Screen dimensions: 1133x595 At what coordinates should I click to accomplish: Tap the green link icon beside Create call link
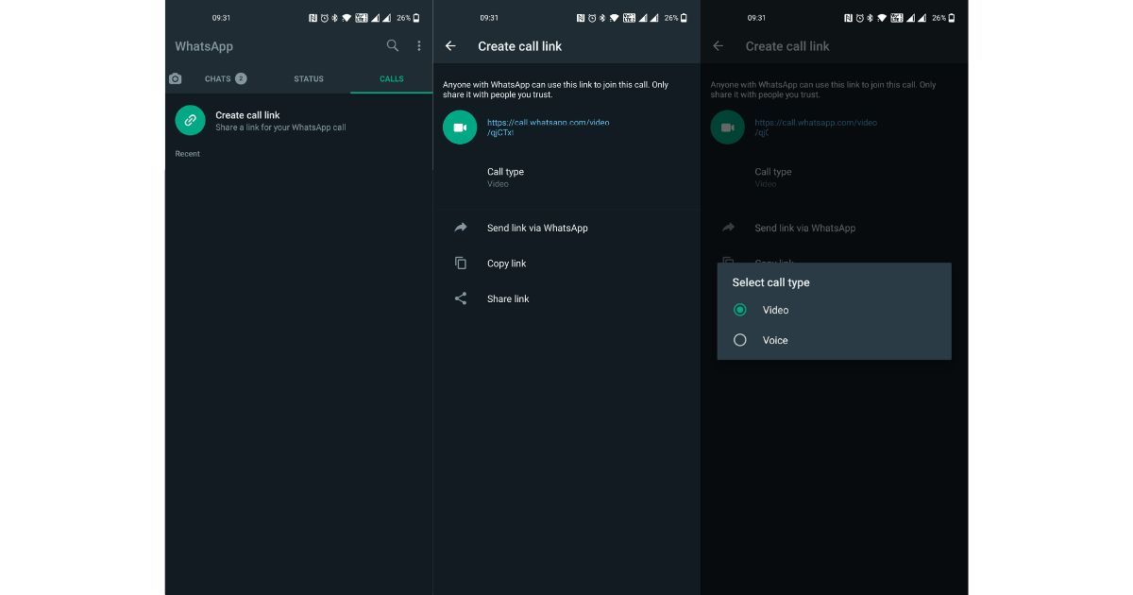click(x=191, y=120)
